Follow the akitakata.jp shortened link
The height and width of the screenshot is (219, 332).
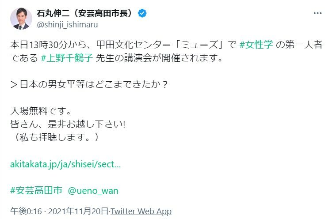(x=65, y=164)
